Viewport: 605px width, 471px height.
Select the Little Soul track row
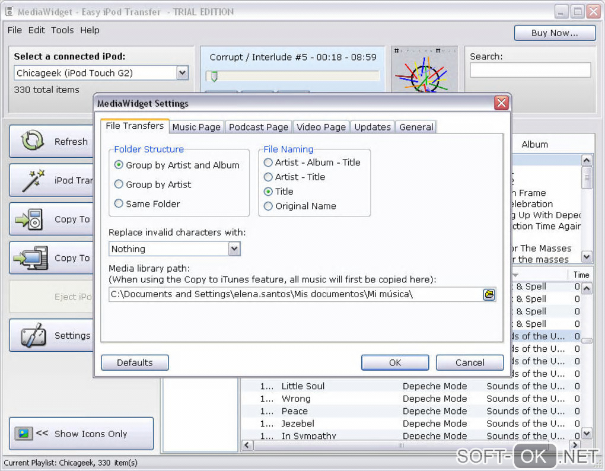[411, 386]
